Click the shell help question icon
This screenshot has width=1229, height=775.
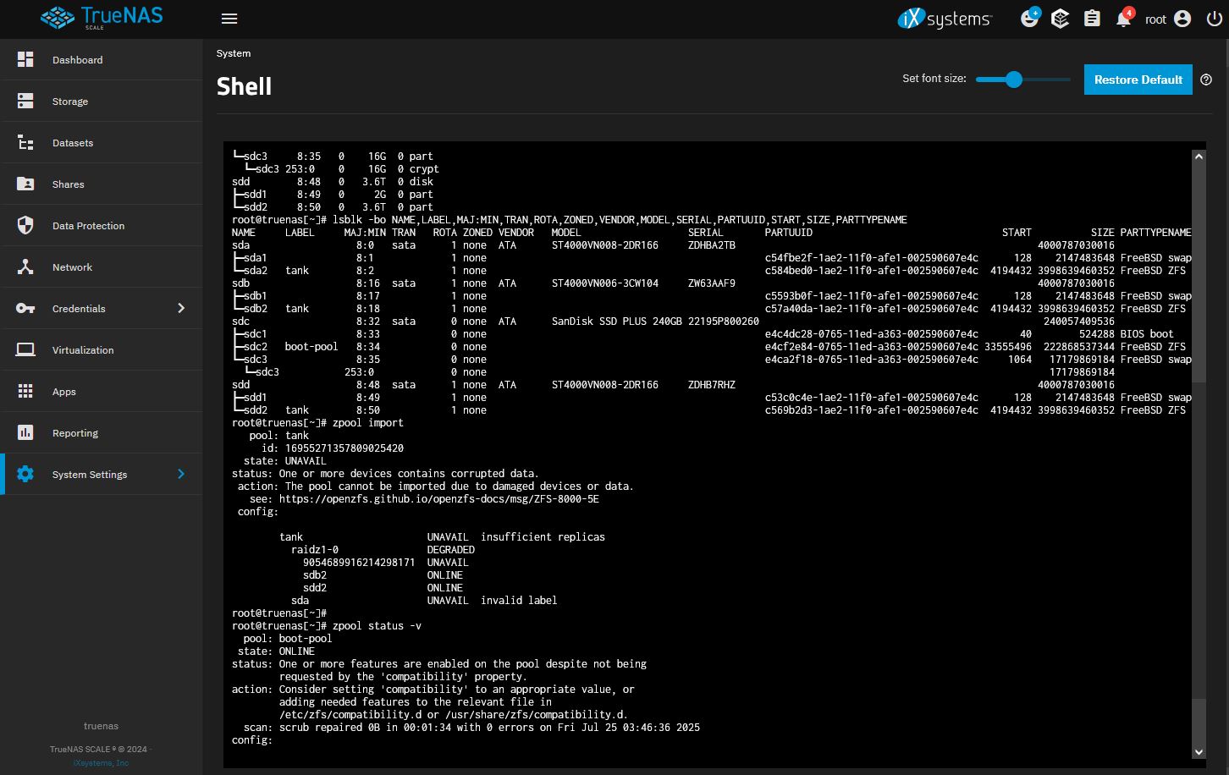[x=1206, y=80]
